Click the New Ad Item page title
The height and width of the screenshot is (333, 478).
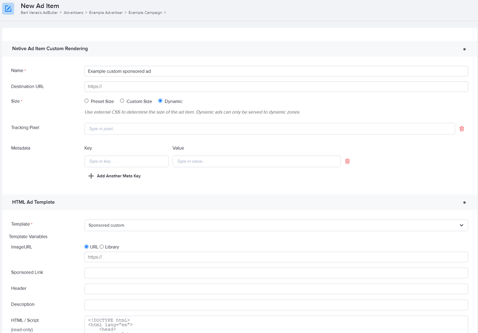[40, 6]
